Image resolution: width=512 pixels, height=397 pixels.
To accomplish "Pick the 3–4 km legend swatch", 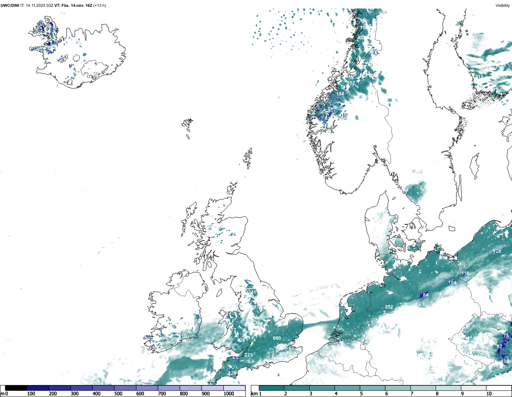I will (x=322, y=388).
